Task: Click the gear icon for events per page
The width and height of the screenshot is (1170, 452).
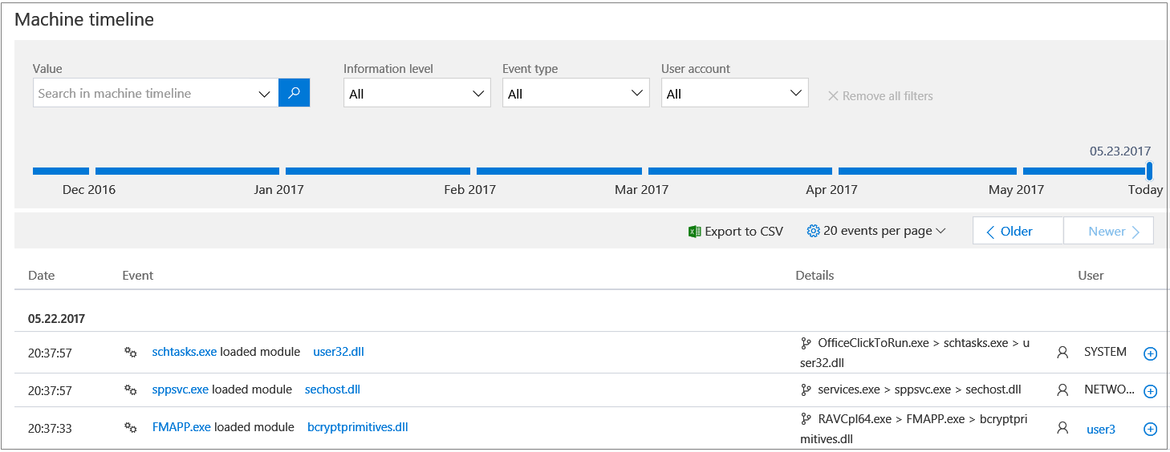Action: point(813,231)
